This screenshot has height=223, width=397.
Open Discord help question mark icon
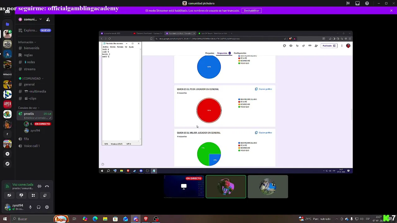367,3
